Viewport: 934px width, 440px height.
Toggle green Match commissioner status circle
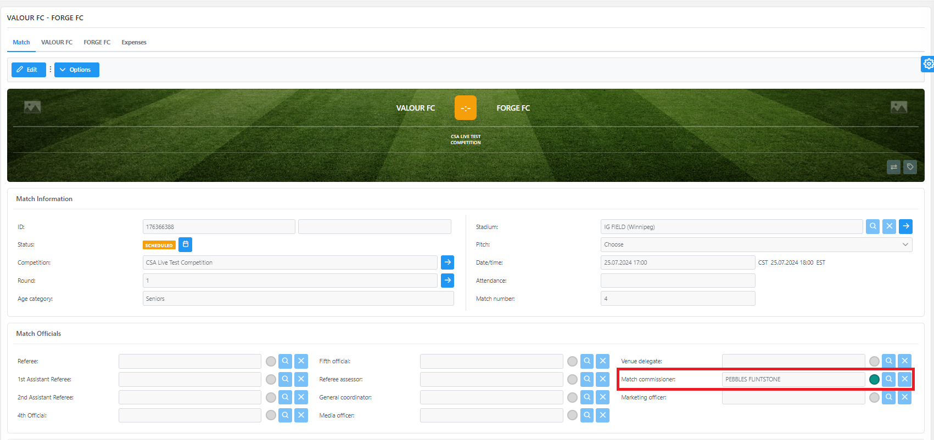[874, 380]
